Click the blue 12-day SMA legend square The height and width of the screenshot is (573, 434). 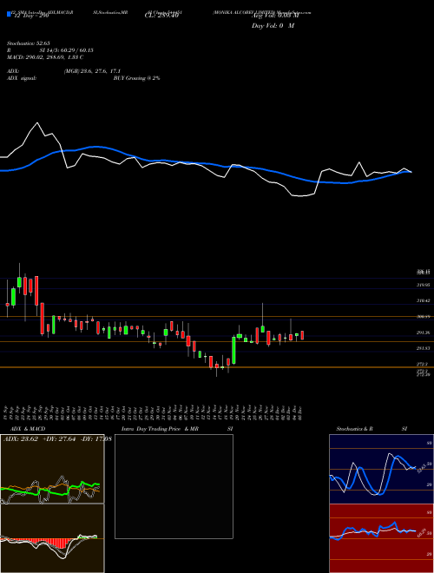tap(9, 14)
